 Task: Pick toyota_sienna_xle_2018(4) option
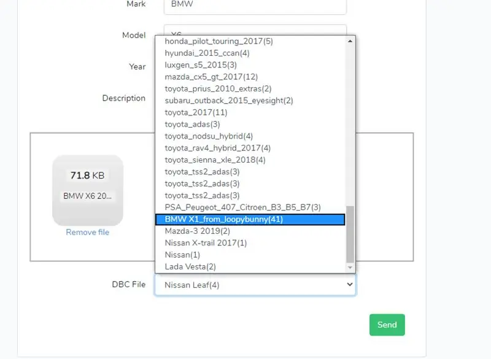[x=250, y=160]
